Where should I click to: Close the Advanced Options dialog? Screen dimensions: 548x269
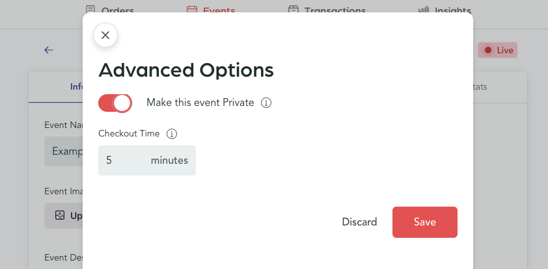105,35
